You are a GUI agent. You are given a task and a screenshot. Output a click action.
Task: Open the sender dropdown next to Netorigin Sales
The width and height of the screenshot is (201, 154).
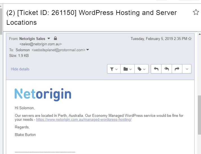tap(49, 38)
